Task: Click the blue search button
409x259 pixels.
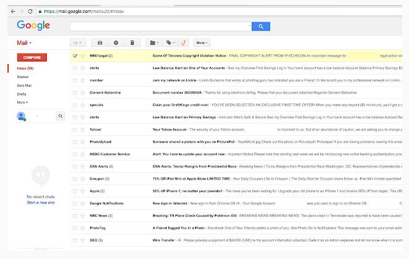Action: click(x=260, y=26)
